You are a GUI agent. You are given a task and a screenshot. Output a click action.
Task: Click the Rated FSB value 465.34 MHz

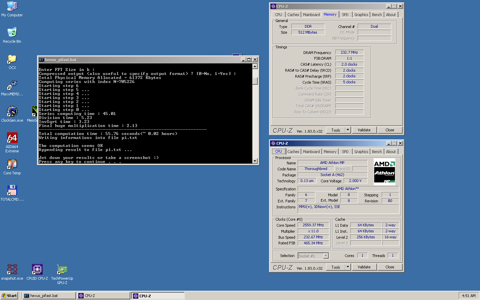coord(313,243)
